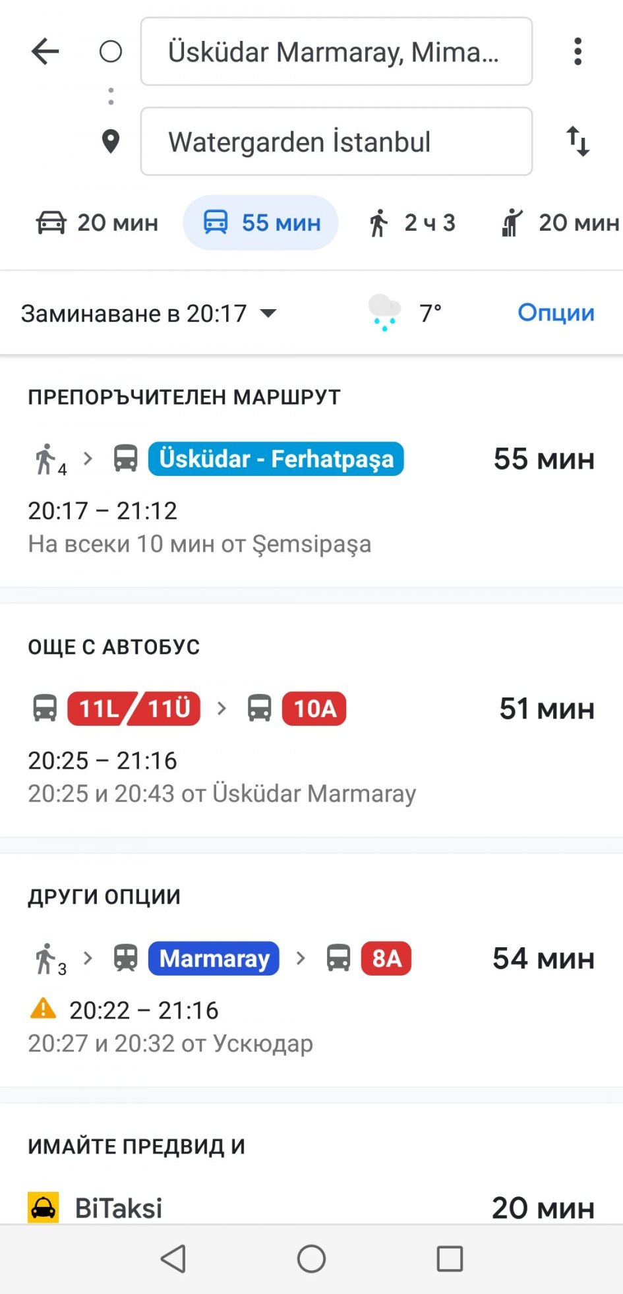
Task: Tap the BiTaksi taxi icon
Action: (44, 1208)
